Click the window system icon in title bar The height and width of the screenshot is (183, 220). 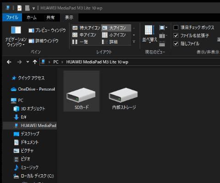coord(7,8)
